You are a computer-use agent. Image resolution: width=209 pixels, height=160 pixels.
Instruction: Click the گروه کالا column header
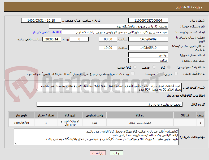(x=70, y=115)
